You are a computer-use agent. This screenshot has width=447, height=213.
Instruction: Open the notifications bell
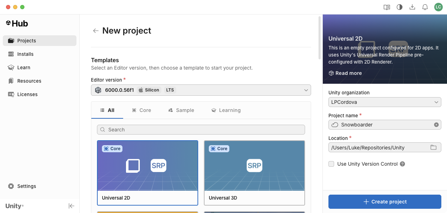(x=425, y=7)
